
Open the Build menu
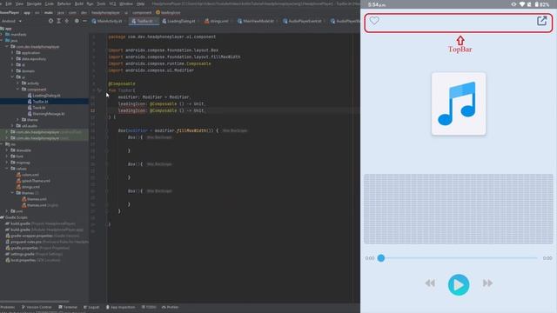click(79, 3)
